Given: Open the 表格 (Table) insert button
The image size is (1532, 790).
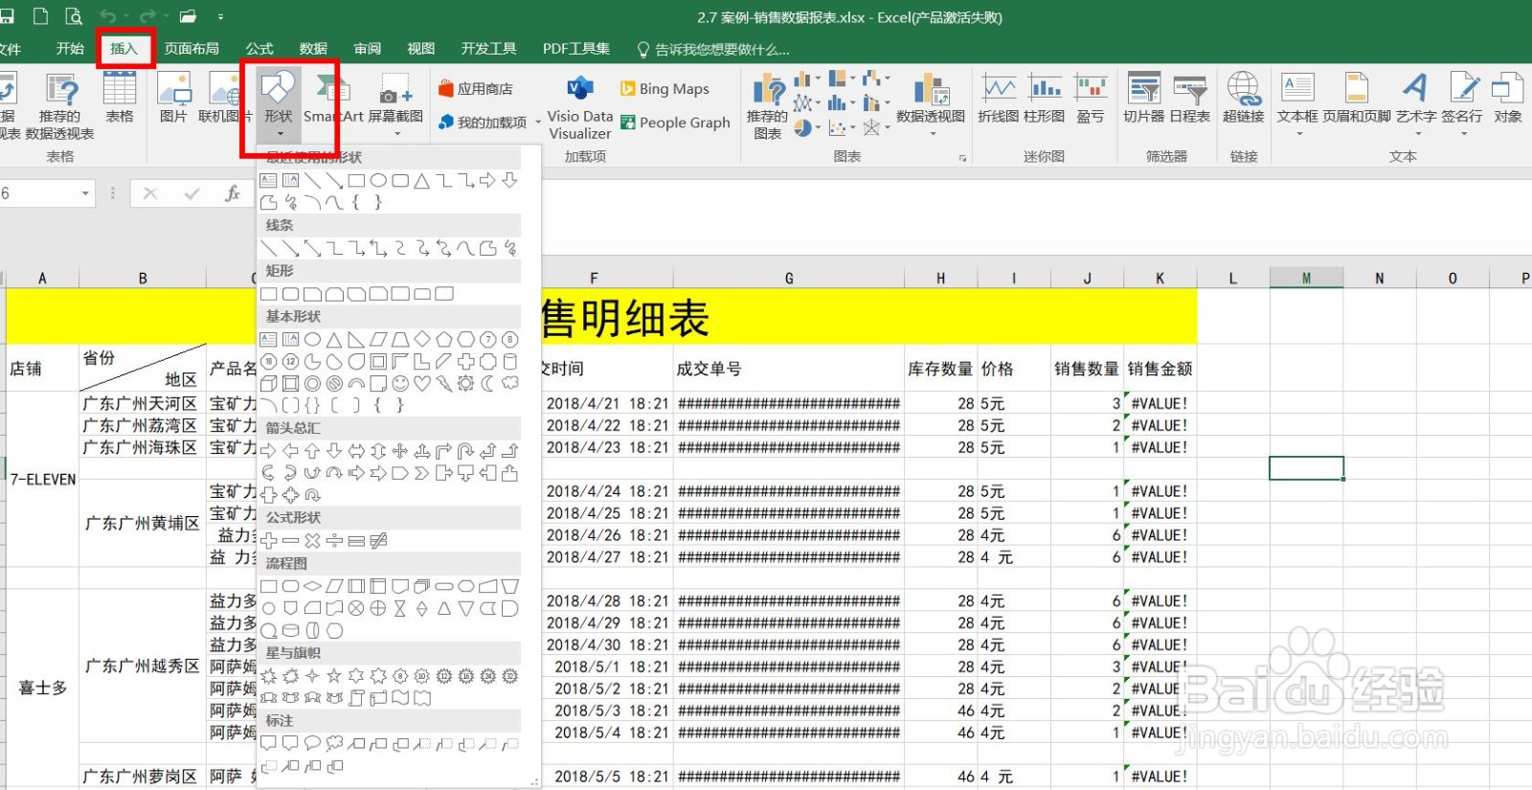Looking at the screenshot, I should (120, 100).
